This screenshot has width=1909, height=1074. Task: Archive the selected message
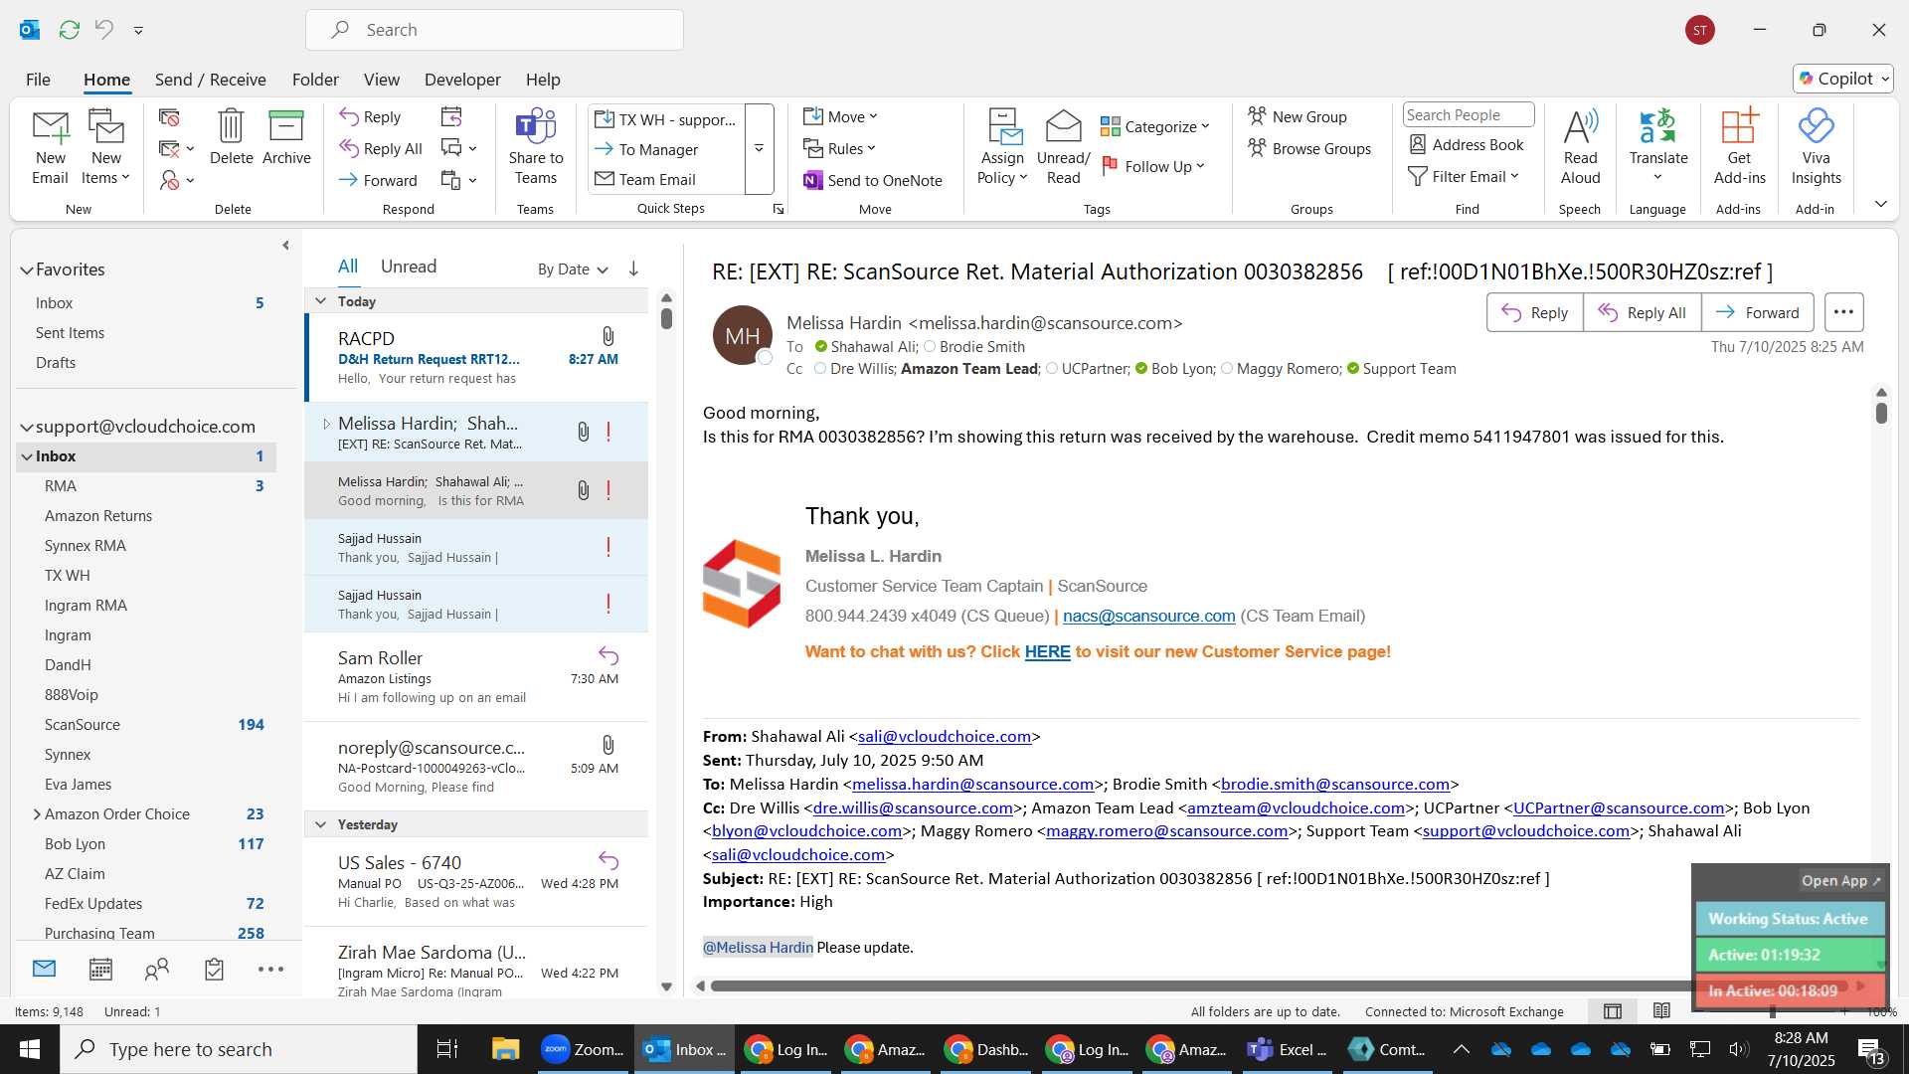[286, 136]
